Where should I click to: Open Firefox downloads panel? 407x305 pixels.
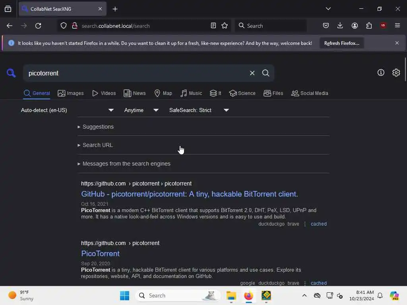[x=340, y=26]
